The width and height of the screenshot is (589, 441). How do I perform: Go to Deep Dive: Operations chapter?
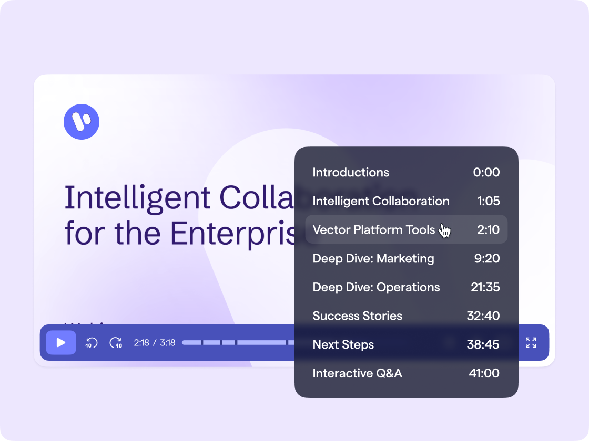coord(406,287)
